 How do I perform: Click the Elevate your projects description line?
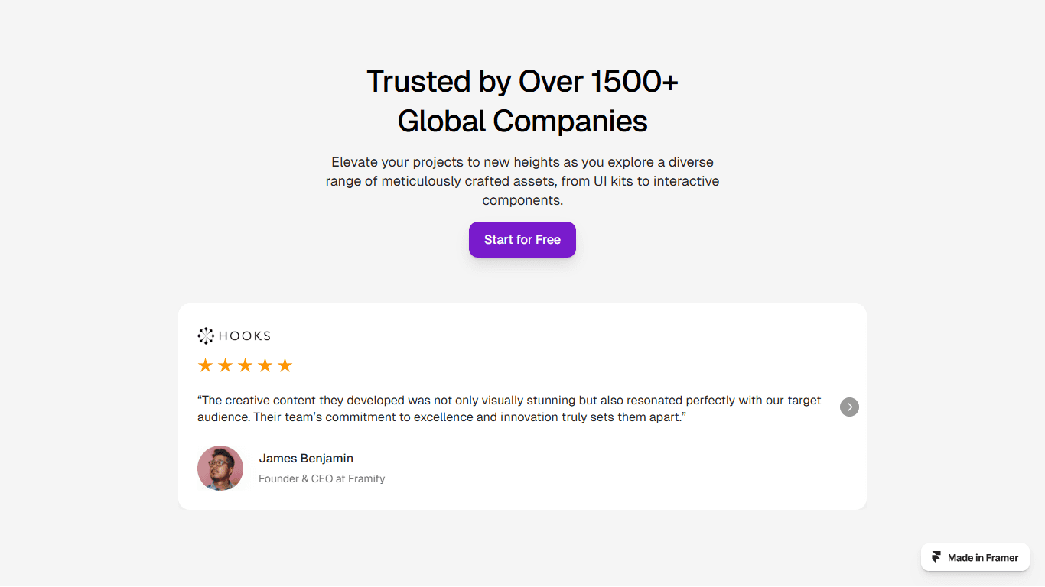pos(522,162)
